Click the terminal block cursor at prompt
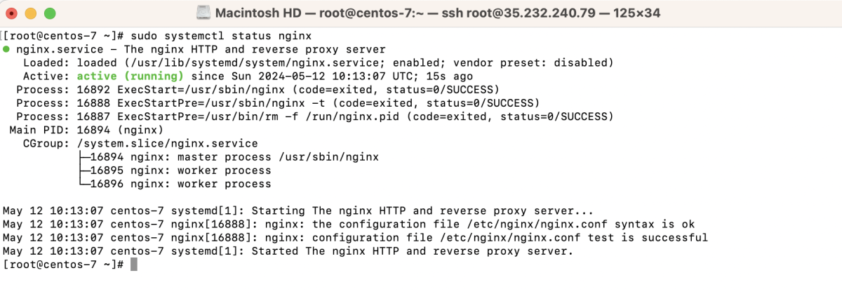 (134, 264)
